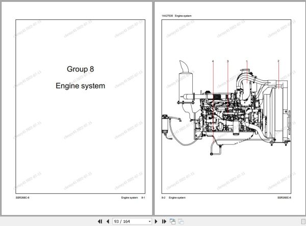Click the footer page number 8-1

(143, 197)
